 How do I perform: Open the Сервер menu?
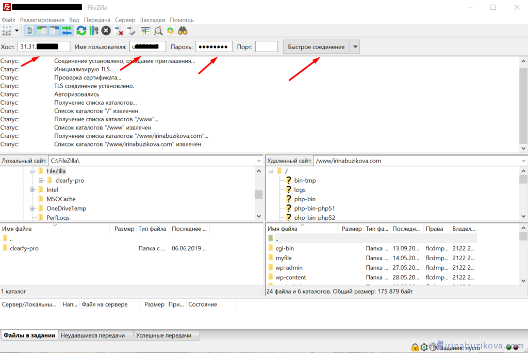(125, 20)
